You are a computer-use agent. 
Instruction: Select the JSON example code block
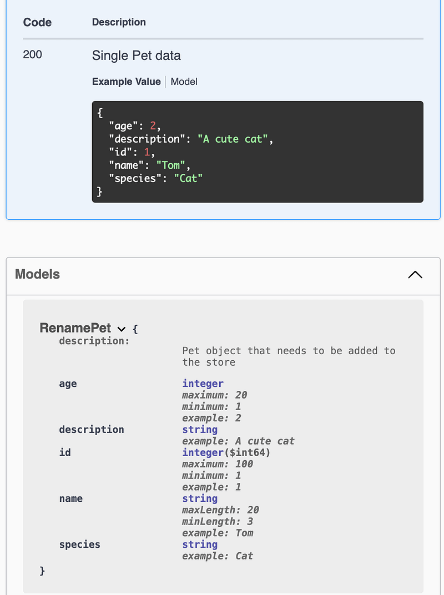[x=257, y=151]
